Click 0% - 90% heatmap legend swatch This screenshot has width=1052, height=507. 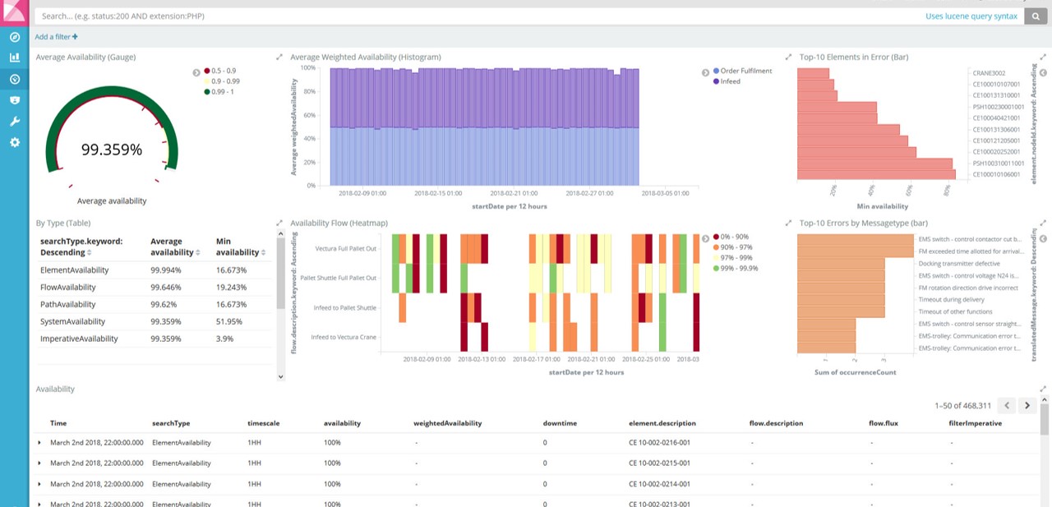(x=716, y=237)
